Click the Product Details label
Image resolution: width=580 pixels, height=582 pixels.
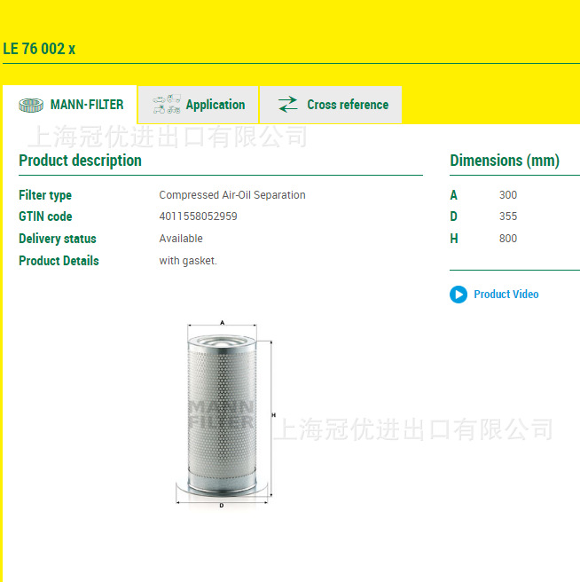point(59,261)
